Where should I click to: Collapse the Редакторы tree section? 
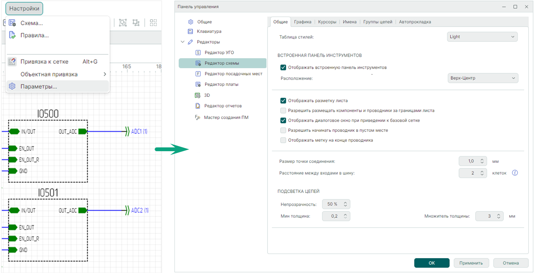click(x=183, y=42)
